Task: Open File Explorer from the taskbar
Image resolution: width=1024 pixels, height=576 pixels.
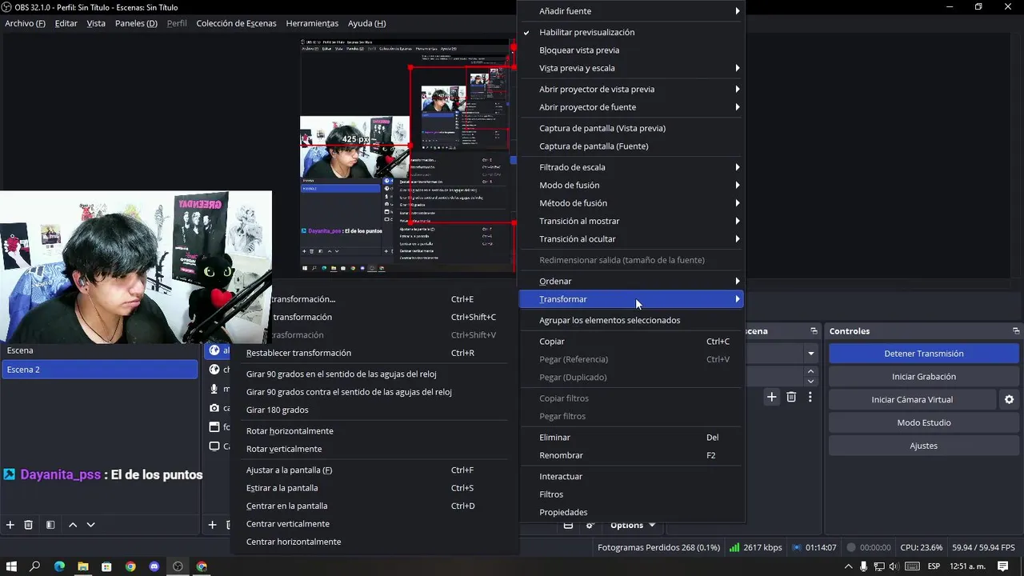Action: [x=82, y=566]
